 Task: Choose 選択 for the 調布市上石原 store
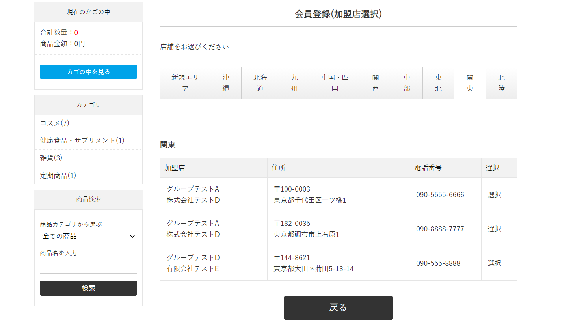pos(494,229)
